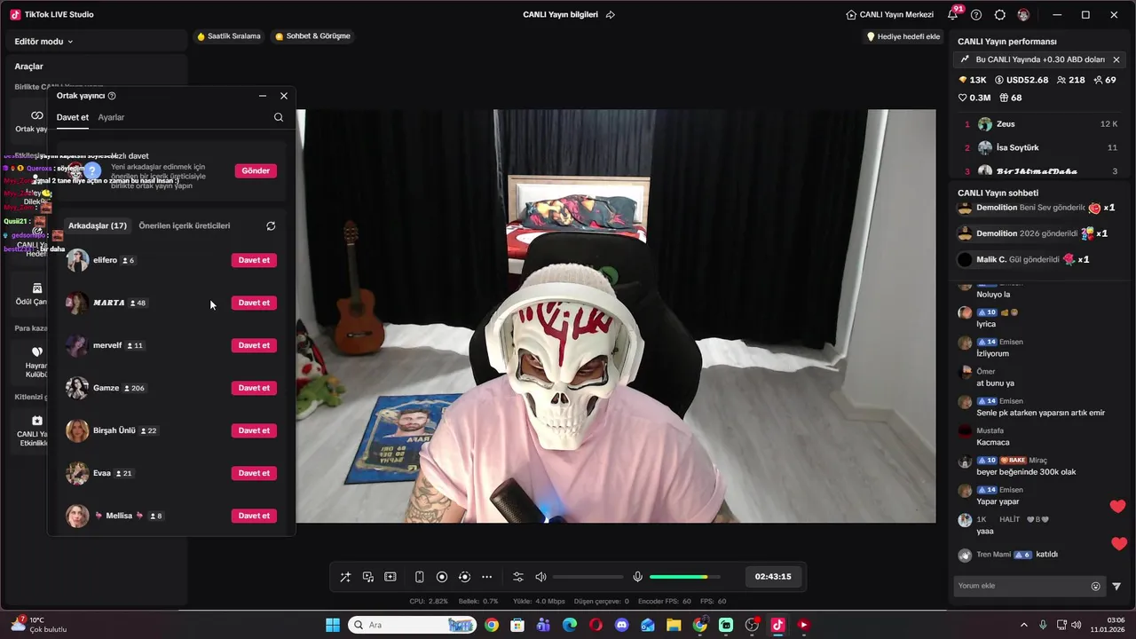Minimize the Ortak yayıncı panel
This screenshot has width=1136, height=639.
(x=263, y=96)
